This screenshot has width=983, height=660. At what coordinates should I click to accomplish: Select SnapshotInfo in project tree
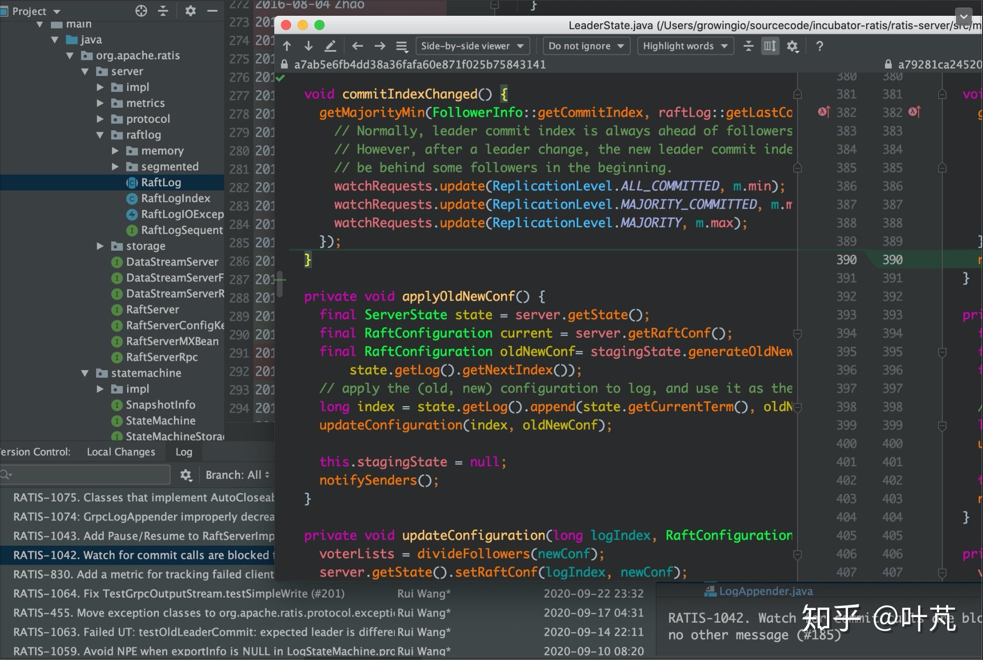pyautogui.click(x=160, y=405)
